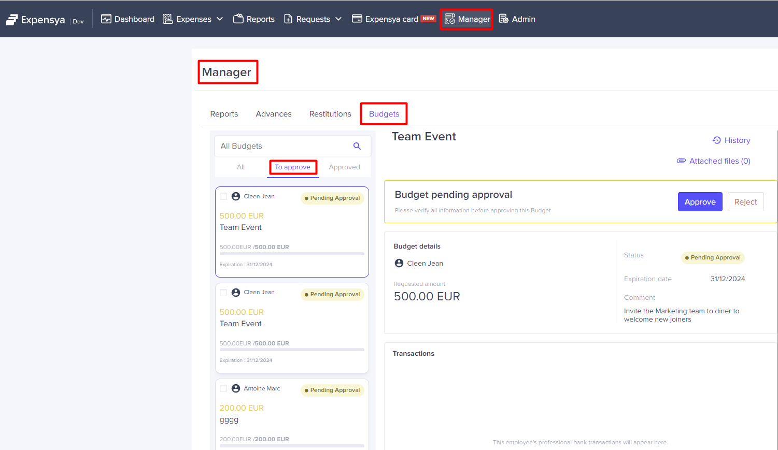Open Dashboard via its chart icon
This screenshot has height=450, width=778.
click(x=106, y=19)
